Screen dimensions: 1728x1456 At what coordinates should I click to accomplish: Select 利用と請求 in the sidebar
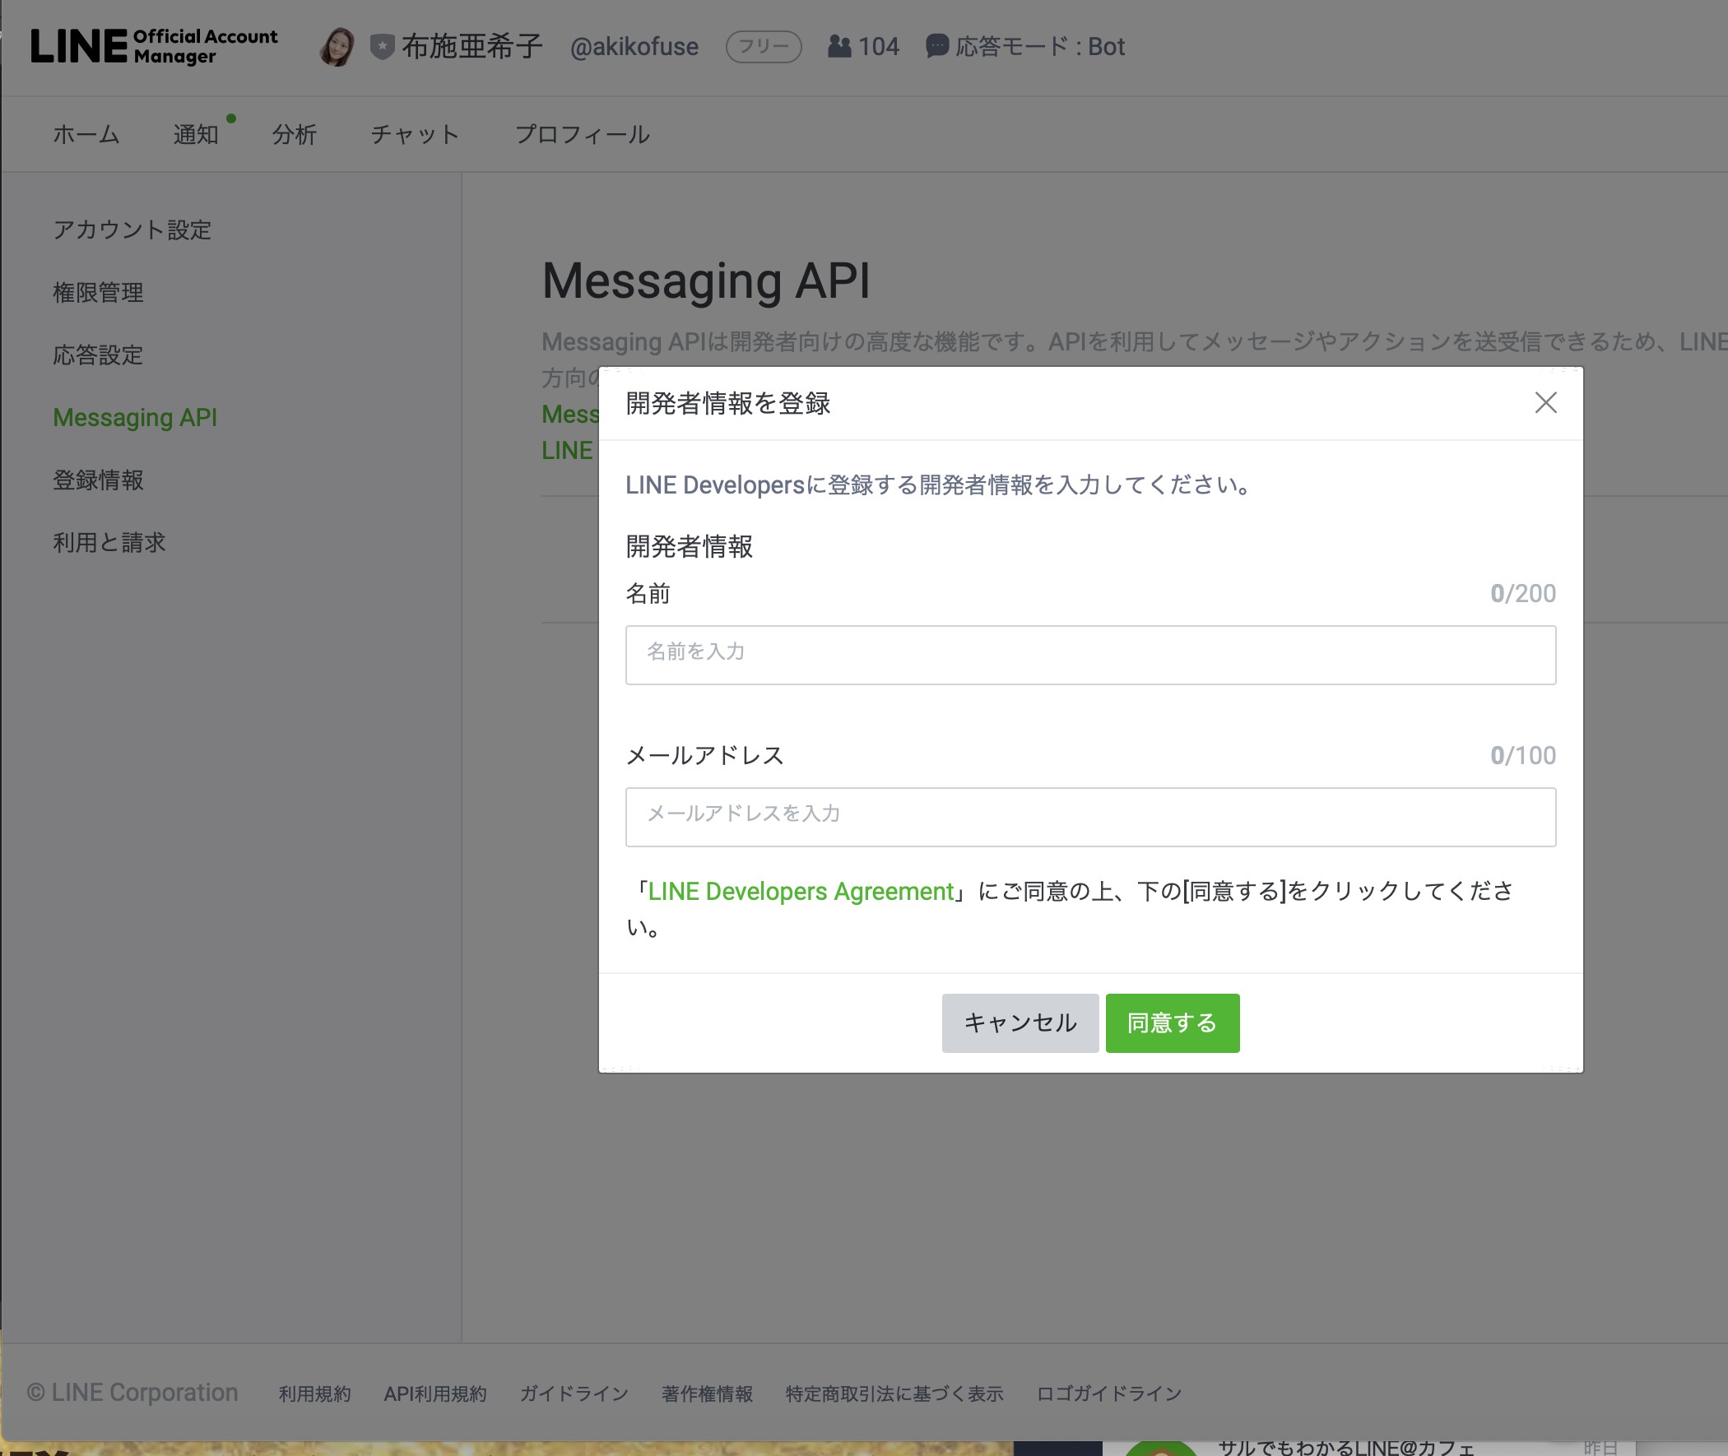pos(109,542)
